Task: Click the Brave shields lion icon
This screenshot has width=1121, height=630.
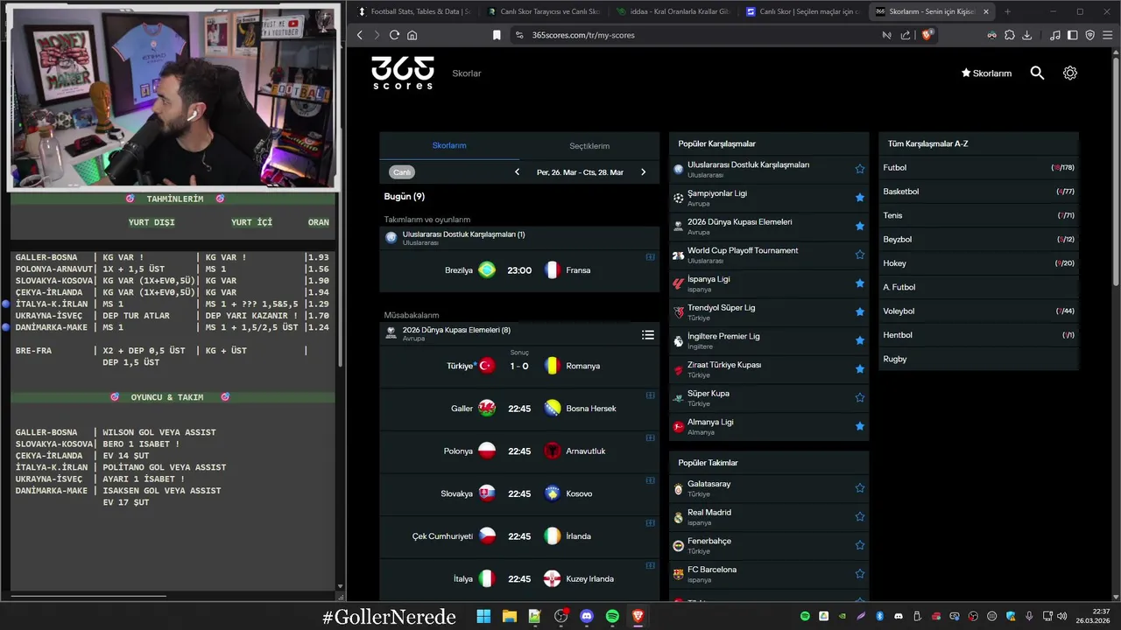Action: click(927, 35)
